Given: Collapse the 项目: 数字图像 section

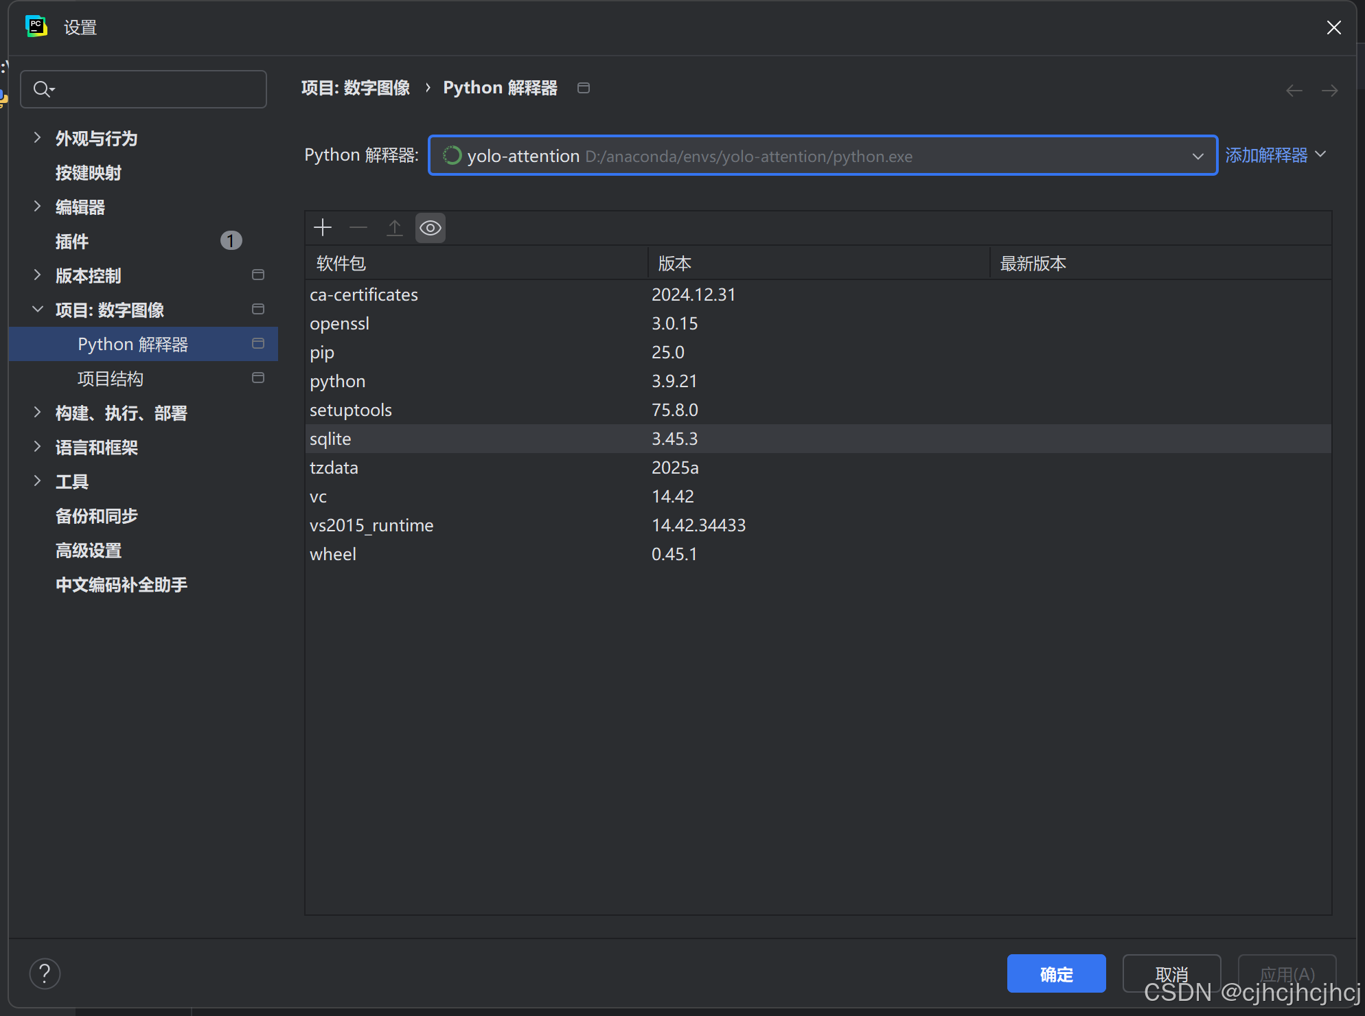Looking at the screenshot, I should coord(38,310).
